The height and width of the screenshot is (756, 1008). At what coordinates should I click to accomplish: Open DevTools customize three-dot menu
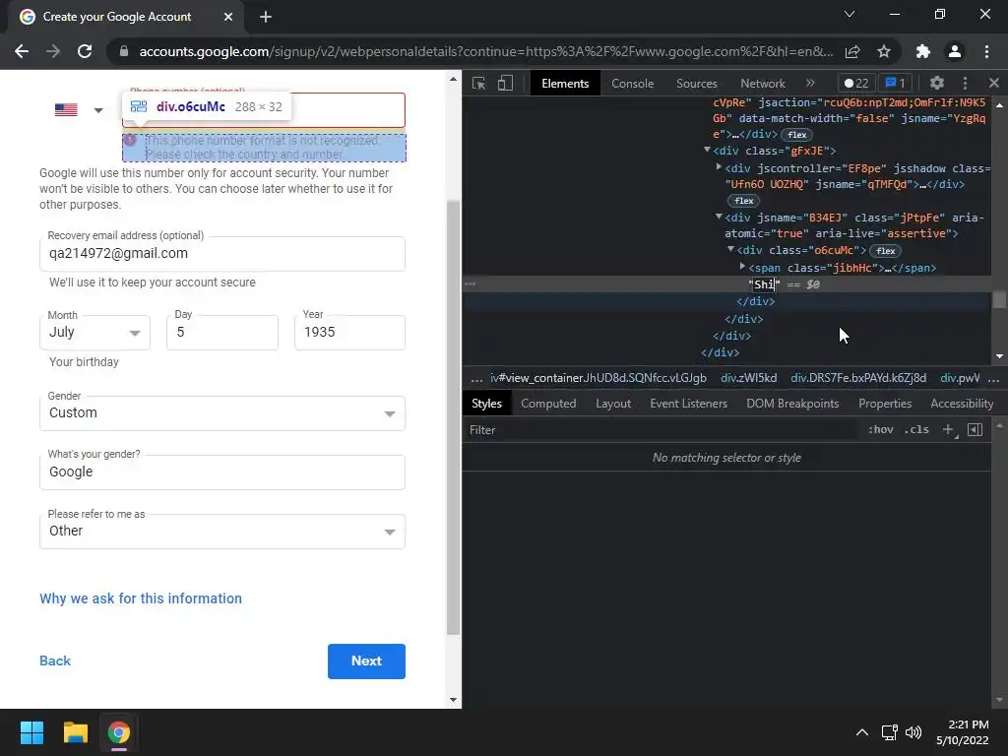point(965,83)
